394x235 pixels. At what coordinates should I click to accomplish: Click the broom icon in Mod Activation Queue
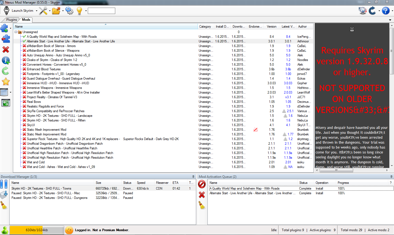tap(202, 205)
